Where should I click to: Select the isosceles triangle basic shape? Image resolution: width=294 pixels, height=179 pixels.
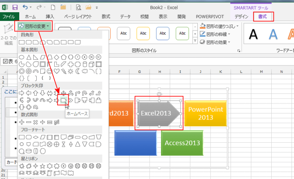[x=29, y=57]
